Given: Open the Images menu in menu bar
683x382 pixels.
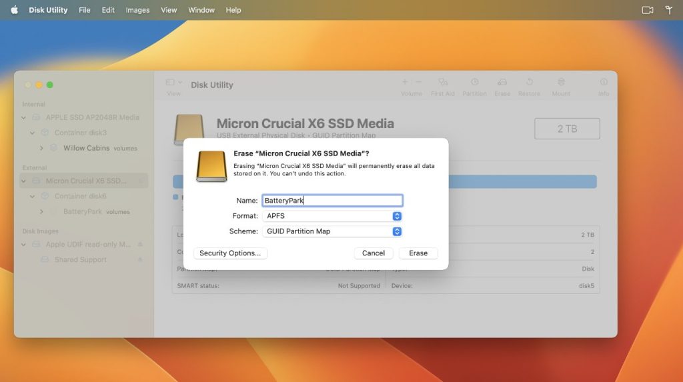Looking at the screenshot, I should (x=137, y=10).
